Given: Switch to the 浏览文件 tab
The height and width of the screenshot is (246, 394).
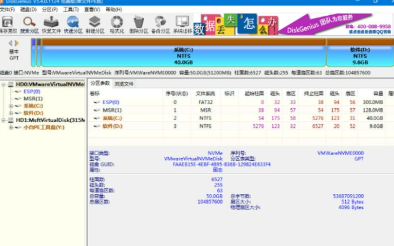Looking at the screenshot, I should click(x=124, y=84).
